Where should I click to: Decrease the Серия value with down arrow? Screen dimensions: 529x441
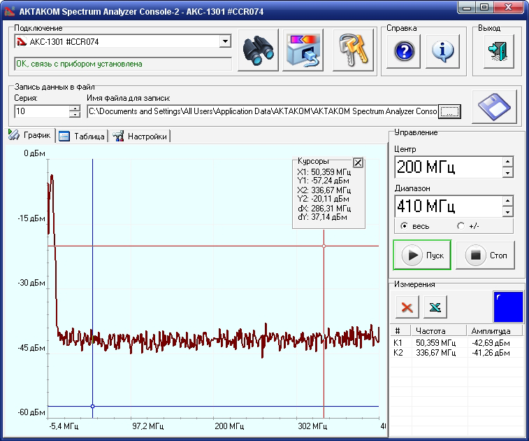(75, 114)
